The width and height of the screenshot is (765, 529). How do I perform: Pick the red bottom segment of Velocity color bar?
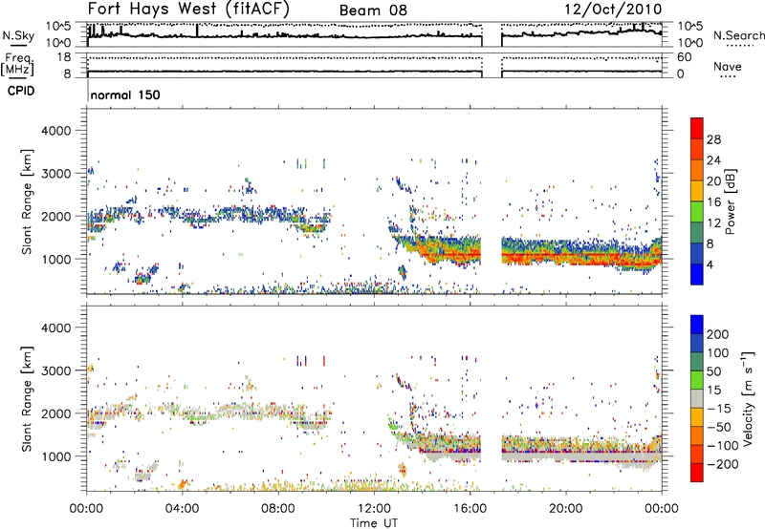tap(697, 473)
